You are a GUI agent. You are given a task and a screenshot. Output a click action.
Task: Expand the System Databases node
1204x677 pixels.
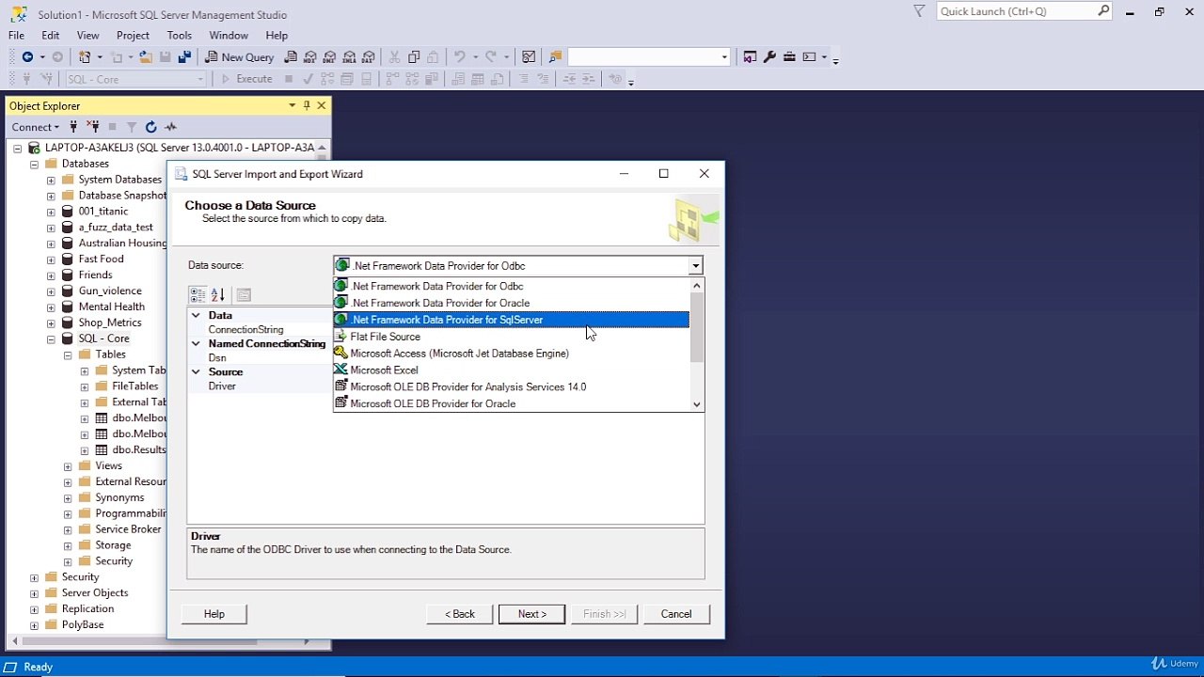coord(51,180)
